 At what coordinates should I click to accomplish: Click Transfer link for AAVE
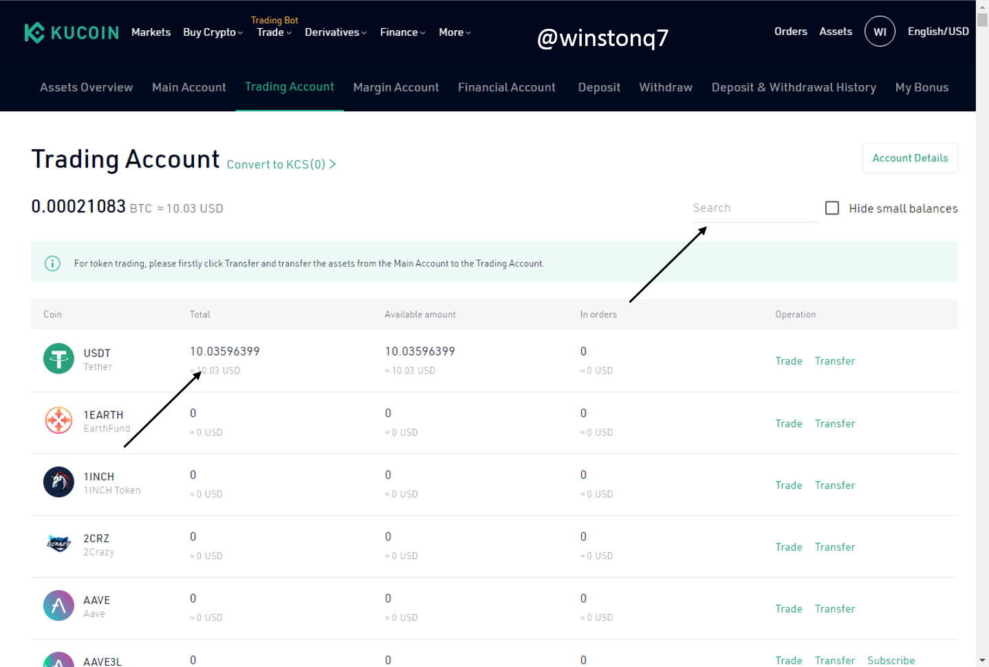[x=835, y=609]
